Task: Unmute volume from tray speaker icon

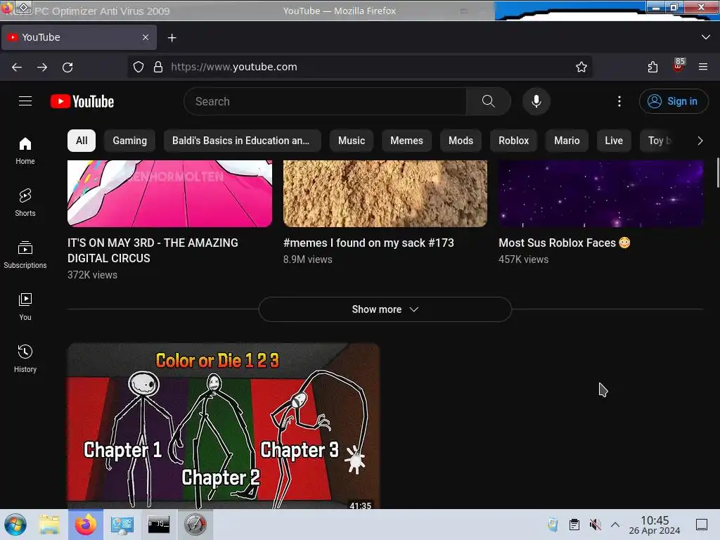Action: coord(595,525)
